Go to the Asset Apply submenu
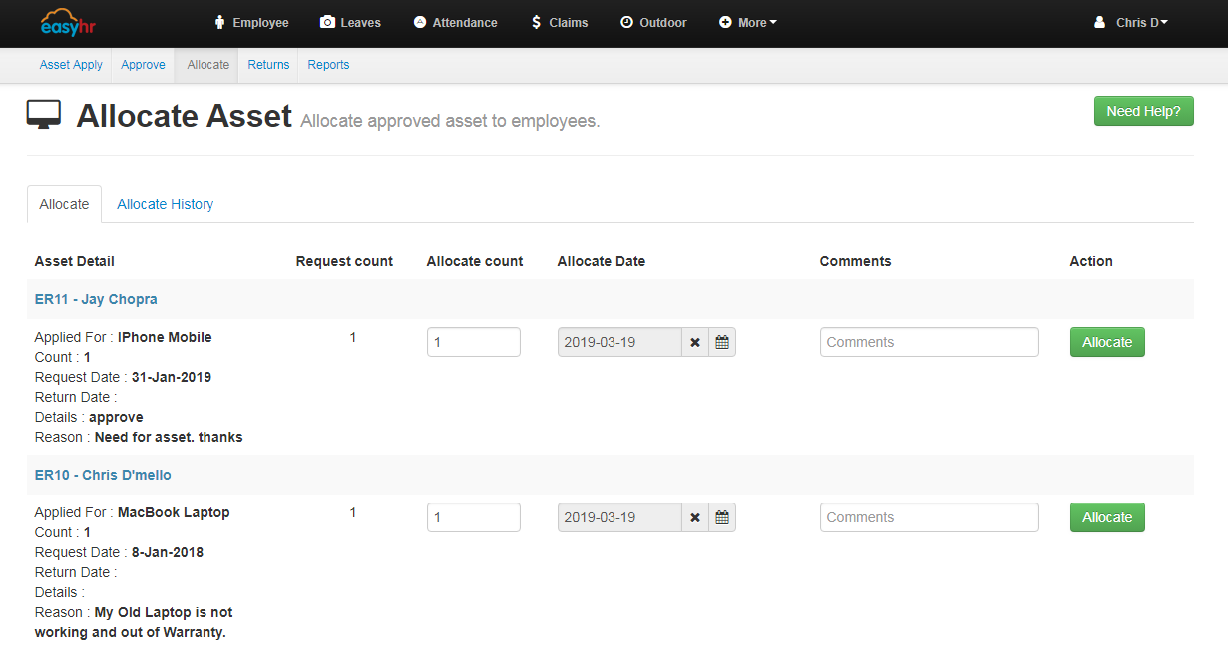1228x671 pixels. 71,65
